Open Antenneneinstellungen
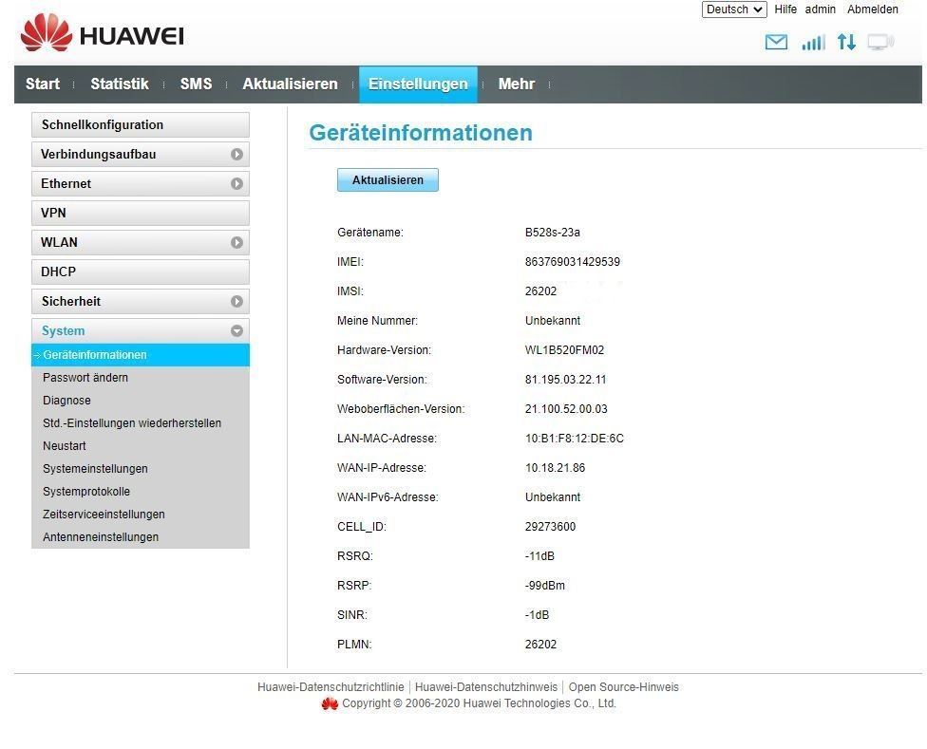This screenshot has height=749, width=927. click(101, 537)
